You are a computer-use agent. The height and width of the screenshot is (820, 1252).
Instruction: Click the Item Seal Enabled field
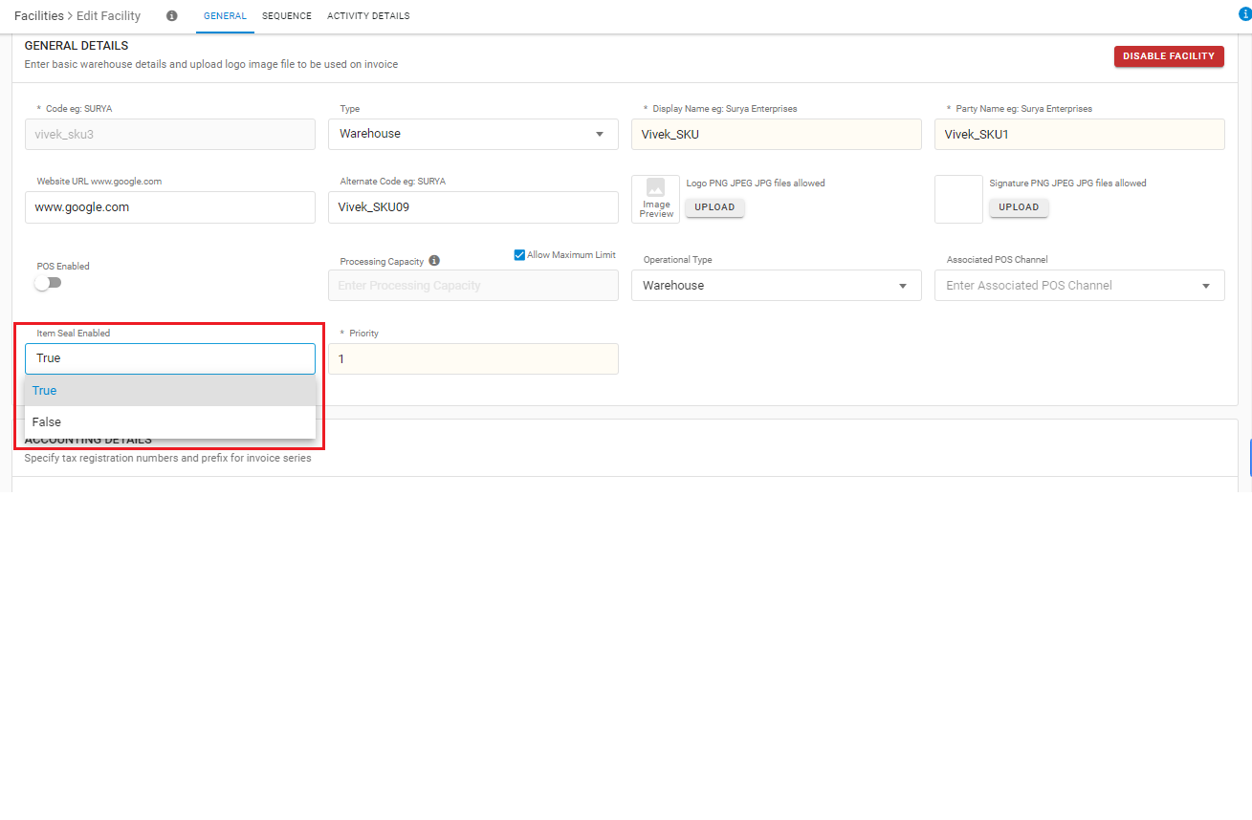coord(170,358)
